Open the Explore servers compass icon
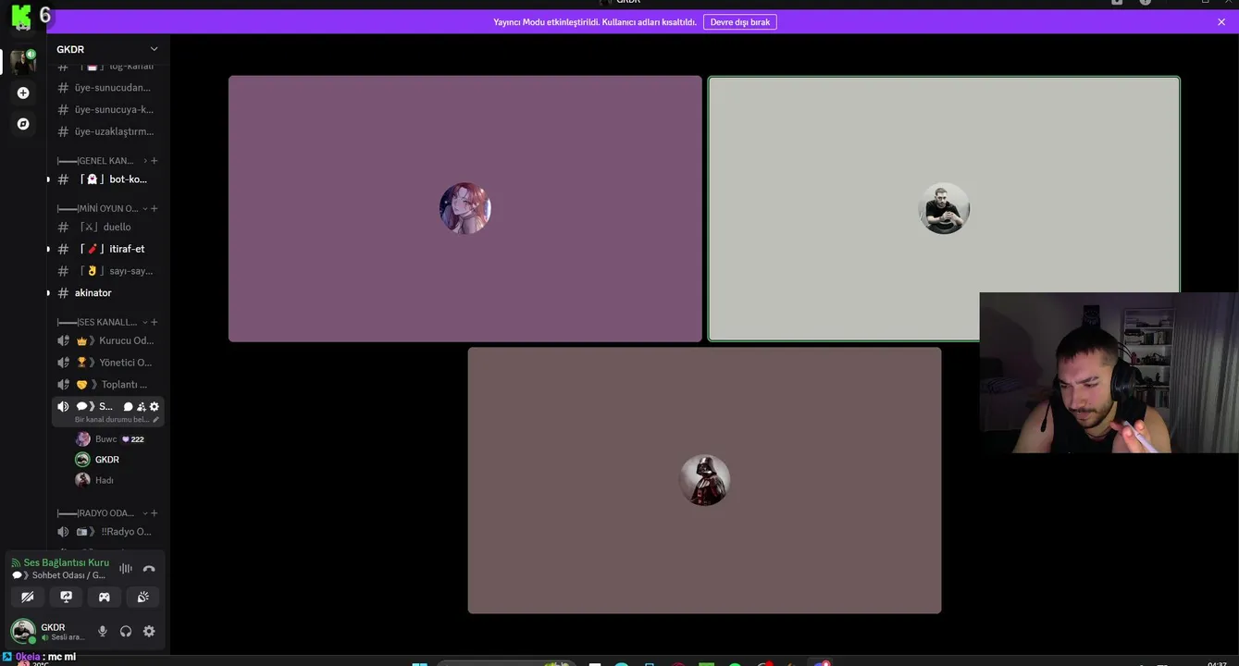 pyautogui.click(x=23, y=124)
